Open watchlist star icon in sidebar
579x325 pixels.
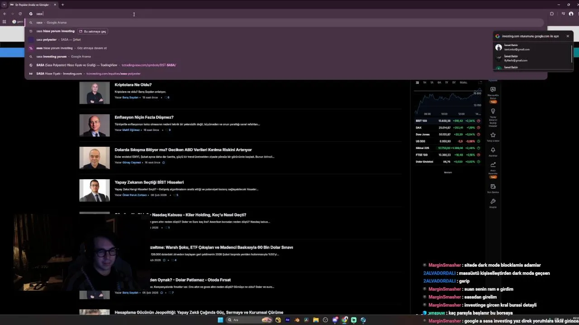[x=493, y=135]
